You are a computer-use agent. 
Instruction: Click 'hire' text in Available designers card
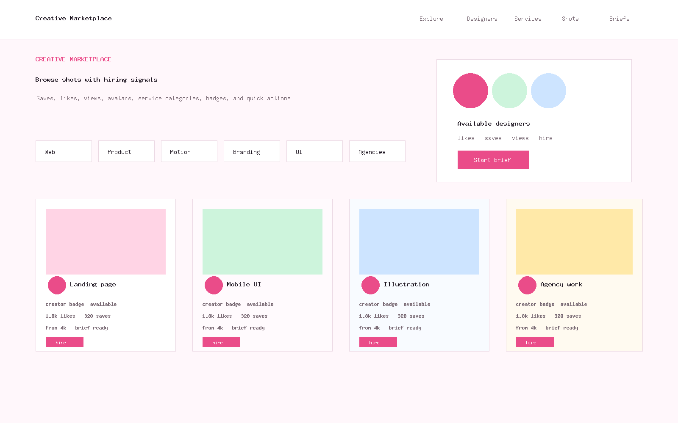point(546,138)
